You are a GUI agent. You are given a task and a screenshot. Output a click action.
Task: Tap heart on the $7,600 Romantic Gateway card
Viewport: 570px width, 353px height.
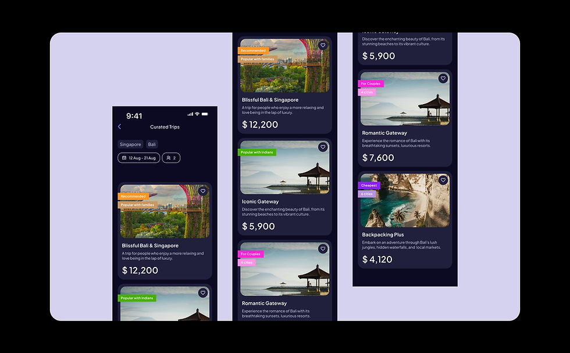(x=443, y=79)
